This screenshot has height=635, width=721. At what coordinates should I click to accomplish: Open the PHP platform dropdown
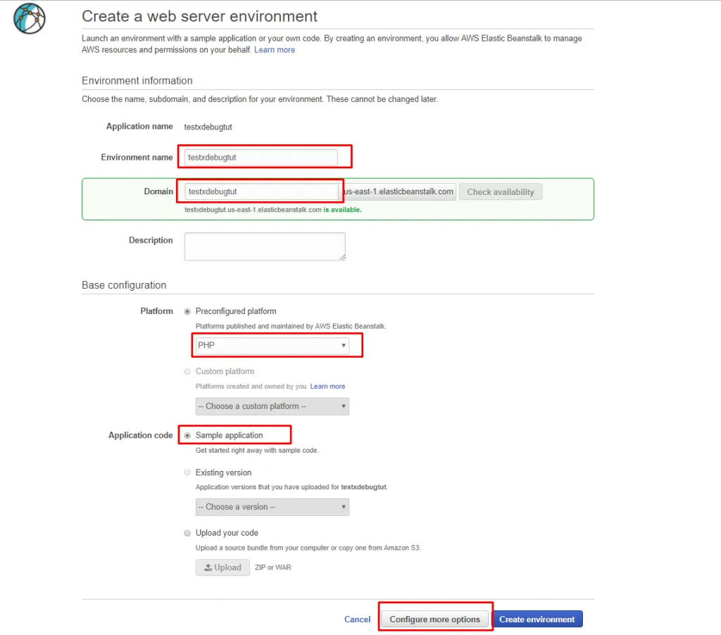(x=272, y=346)
